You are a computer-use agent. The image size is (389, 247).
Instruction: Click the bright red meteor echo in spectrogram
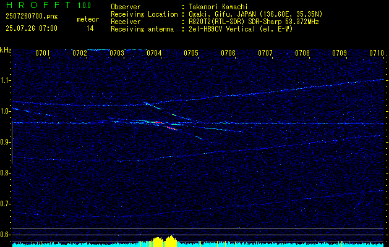coord(171,128)
